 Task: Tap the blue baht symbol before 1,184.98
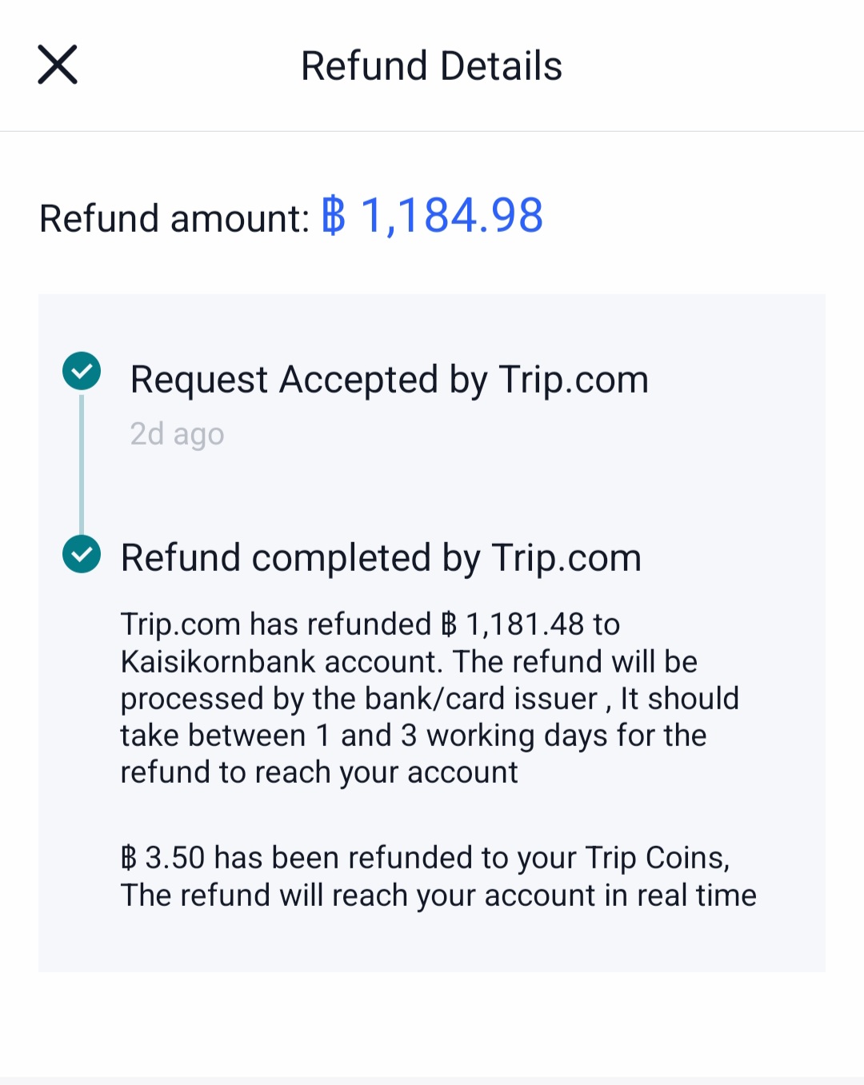334,216
